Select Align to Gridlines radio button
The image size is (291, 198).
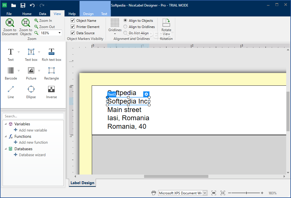pyautogui.click(x=125, y=27)
